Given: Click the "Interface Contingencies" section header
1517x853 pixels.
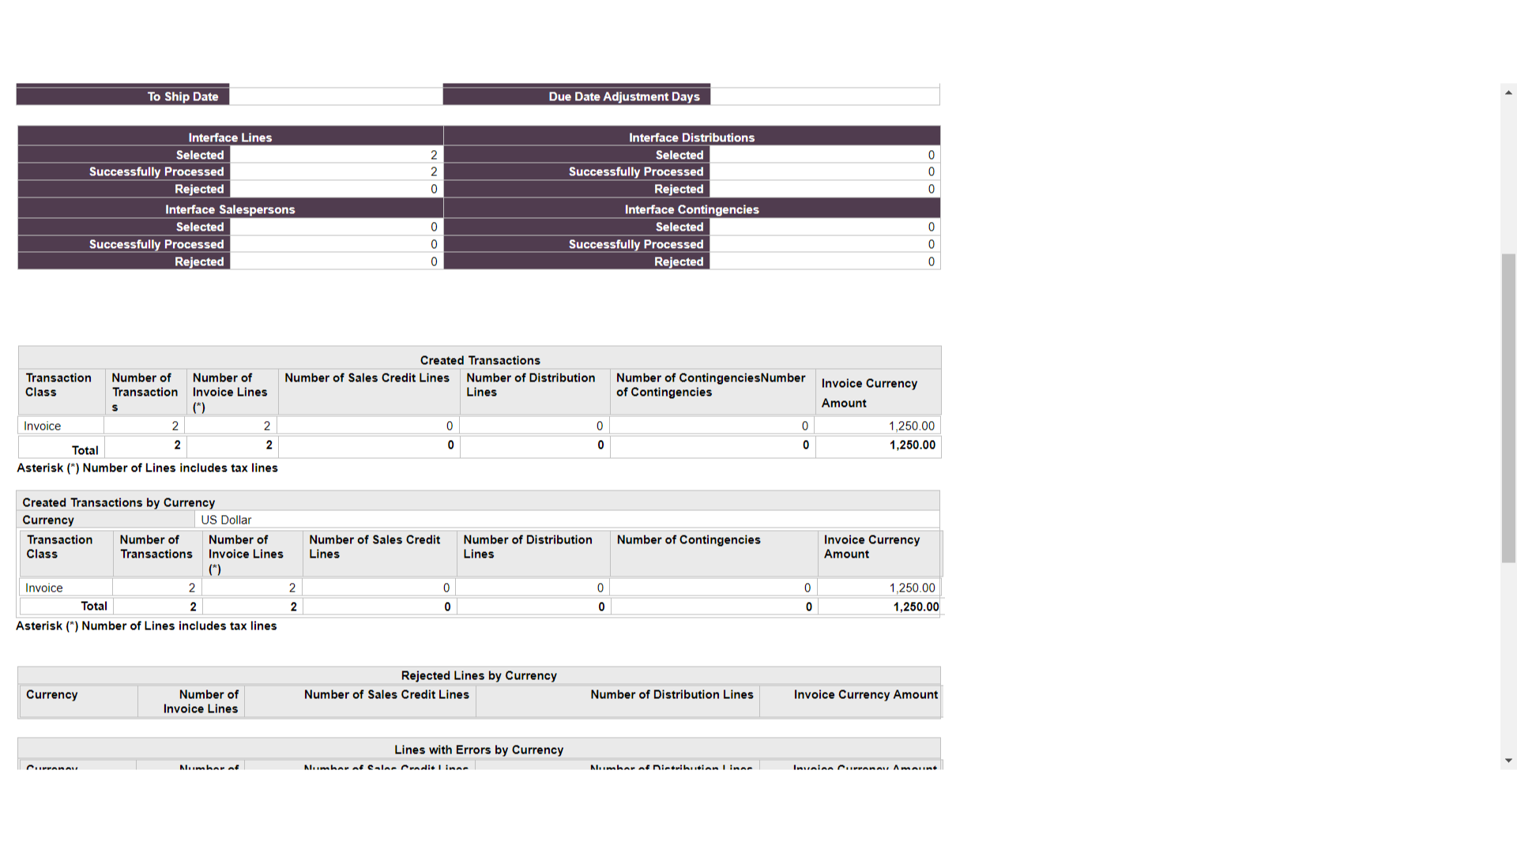Looking at the screenshot, I should click(691, 209).
